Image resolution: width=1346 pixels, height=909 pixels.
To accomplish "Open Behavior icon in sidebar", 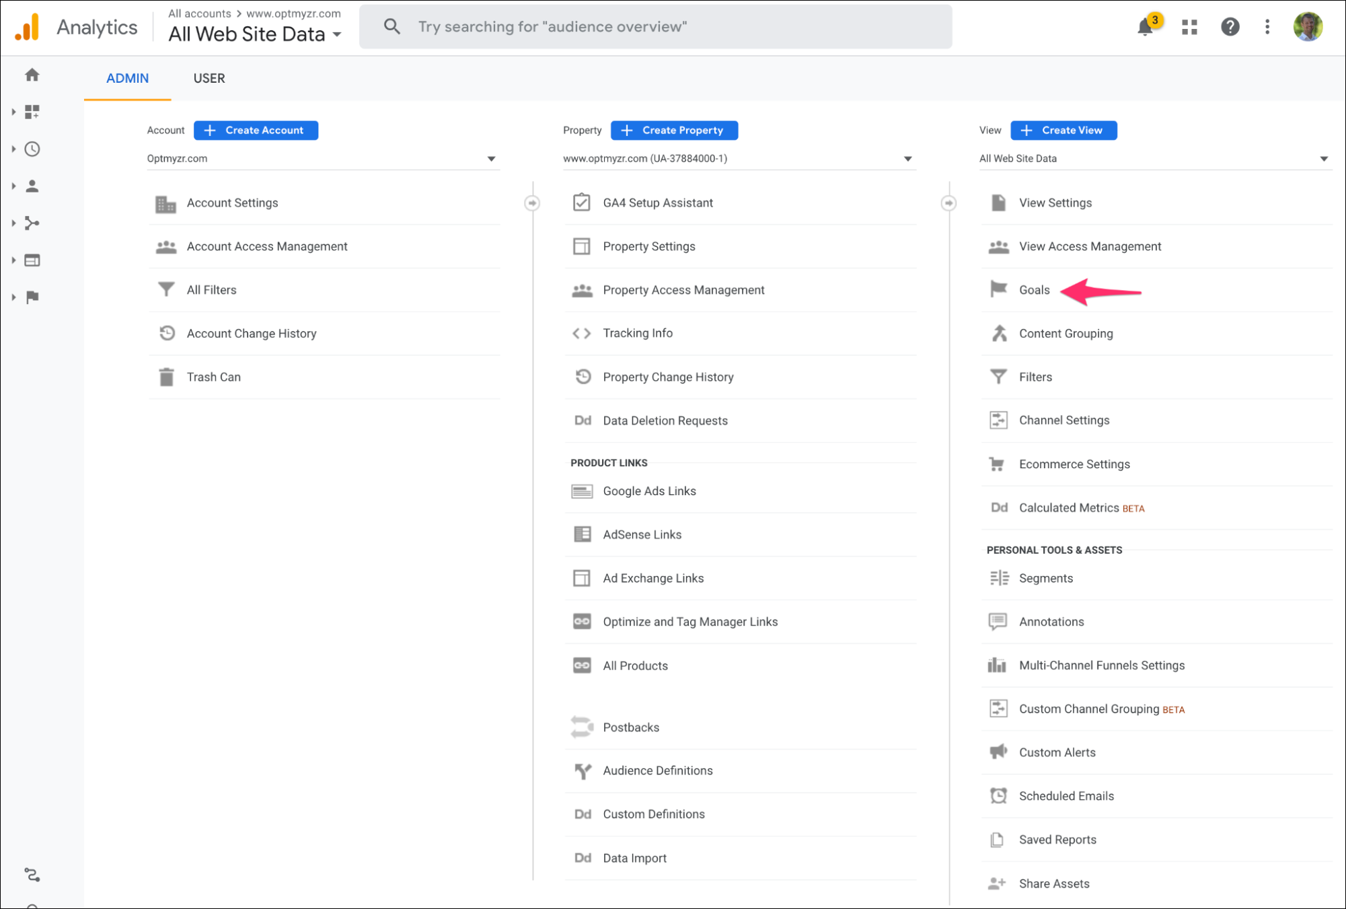I will (32, 260).
